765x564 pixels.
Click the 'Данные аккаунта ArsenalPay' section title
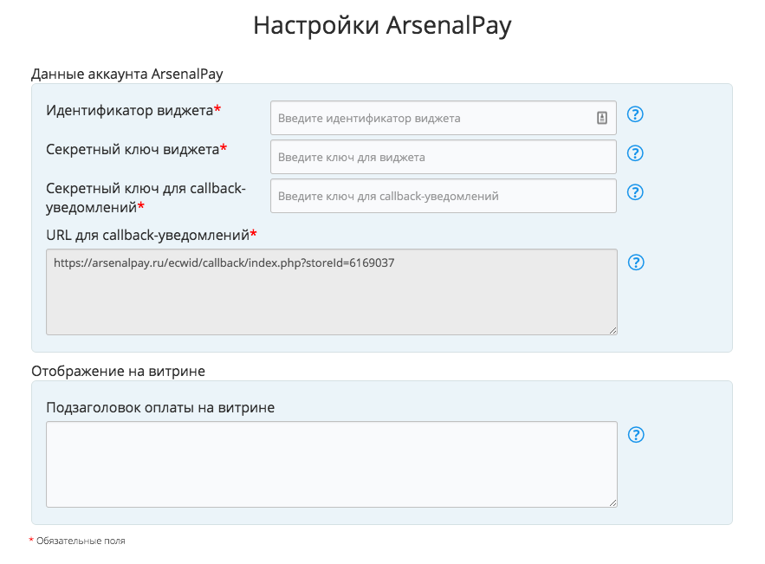(126, 74)
